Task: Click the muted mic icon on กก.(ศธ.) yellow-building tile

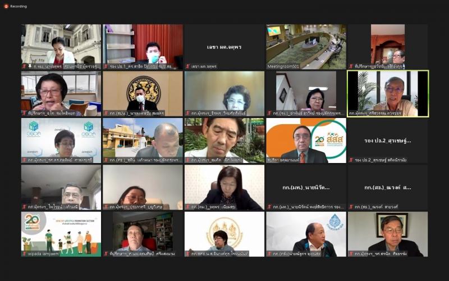Action: point(106,160)
